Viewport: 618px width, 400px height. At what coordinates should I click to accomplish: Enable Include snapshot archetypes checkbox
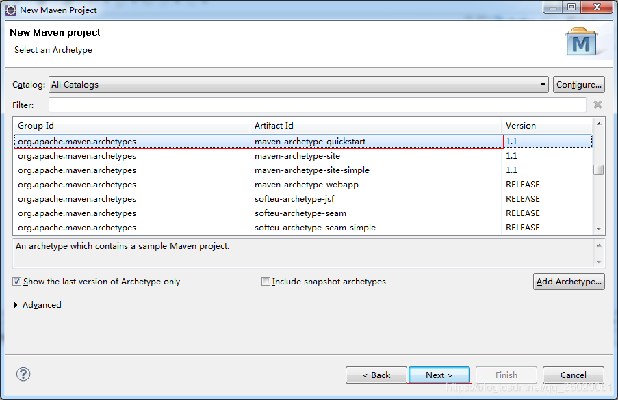click(x=266, y=282)
